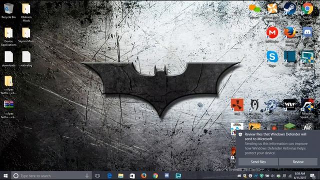Open the clock showing 8:58 AM
Image resolution: width=320 pixels, height=180 pixels.
tap(300, 175)
